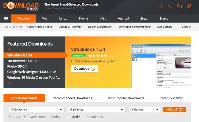Image resolution: width=199 pixels, height=122 pixels.
Task: Open the Design & Illustration category
Action: pyautogui.click(x=100, y=27)
